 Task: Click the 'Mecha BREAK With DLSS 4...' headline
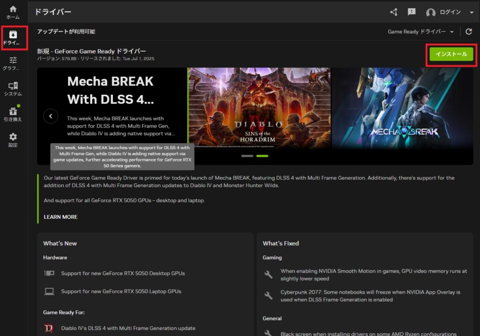[x=111, y=91]
